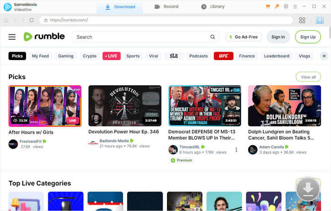Viewport: 331px width, 211px height.
Task: Click the Premium badge
Action: point(182,160)
